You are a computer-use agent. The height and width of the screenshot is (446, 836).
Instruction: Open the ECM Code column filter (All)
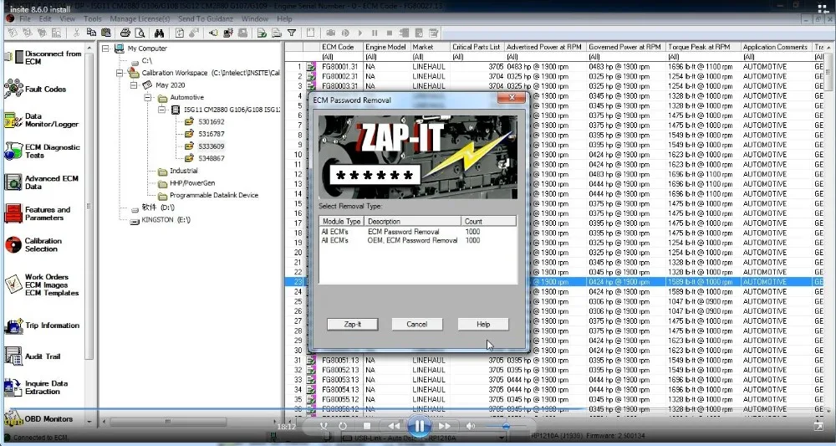pos(342,57)
